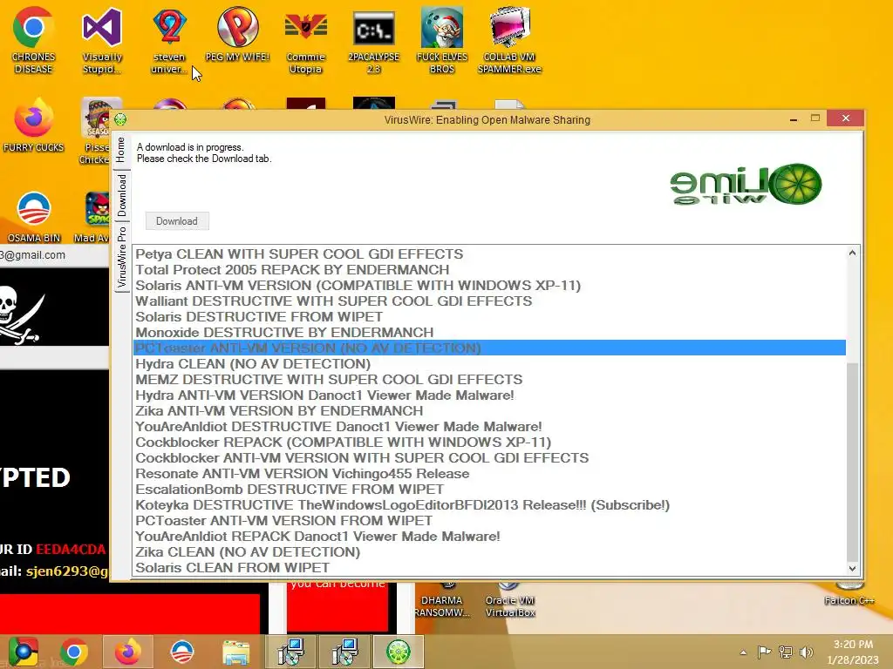Image resolution: width=893 pixels, height=669 pixels.
Task: Open the network tray icon
Action: click(x=786, y=652)
